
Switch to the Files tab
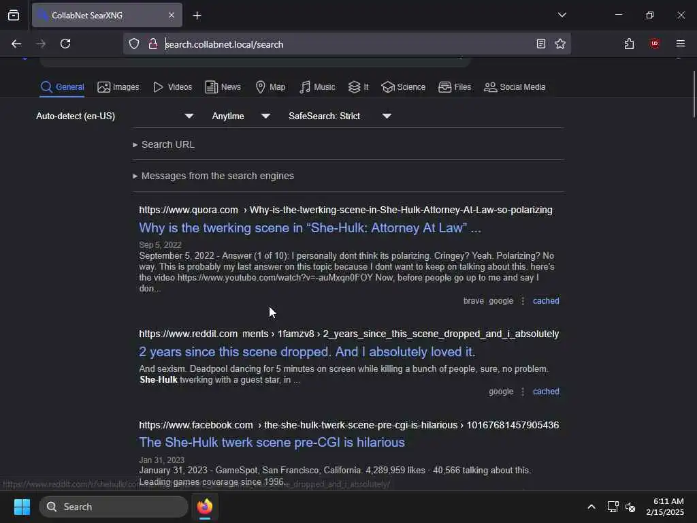pos(454,86)
